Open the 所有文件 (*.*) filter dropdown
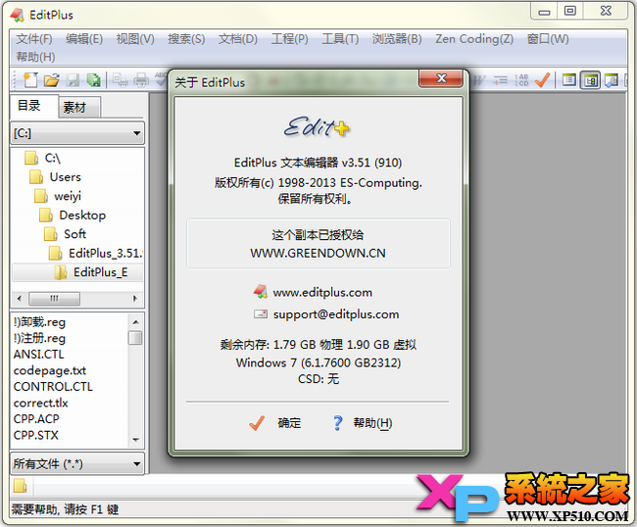 77,463
